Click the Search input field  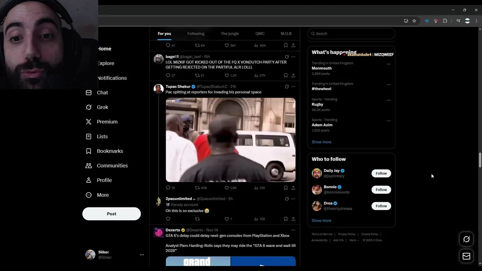(351, 33)
